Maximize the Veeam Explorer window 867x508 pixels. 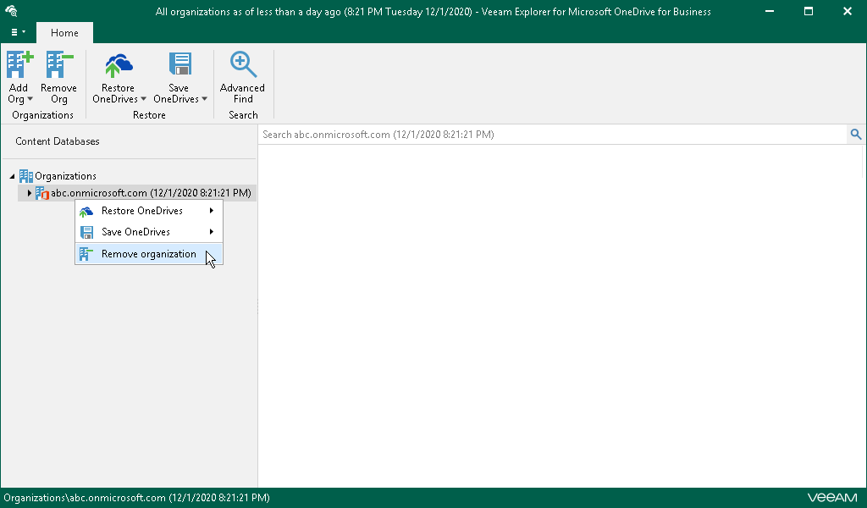point(809,11)
